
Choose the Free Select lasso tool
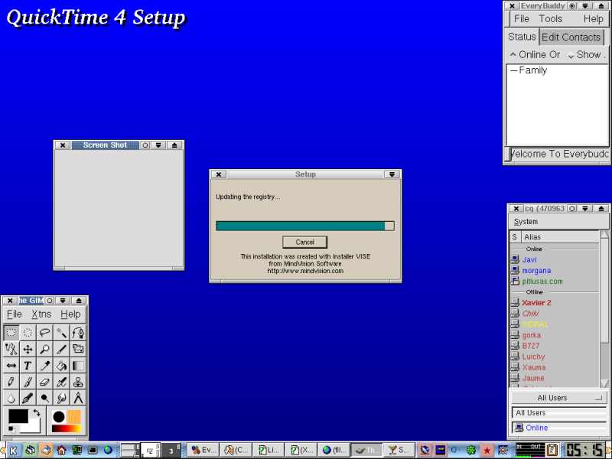coord(44,333)
